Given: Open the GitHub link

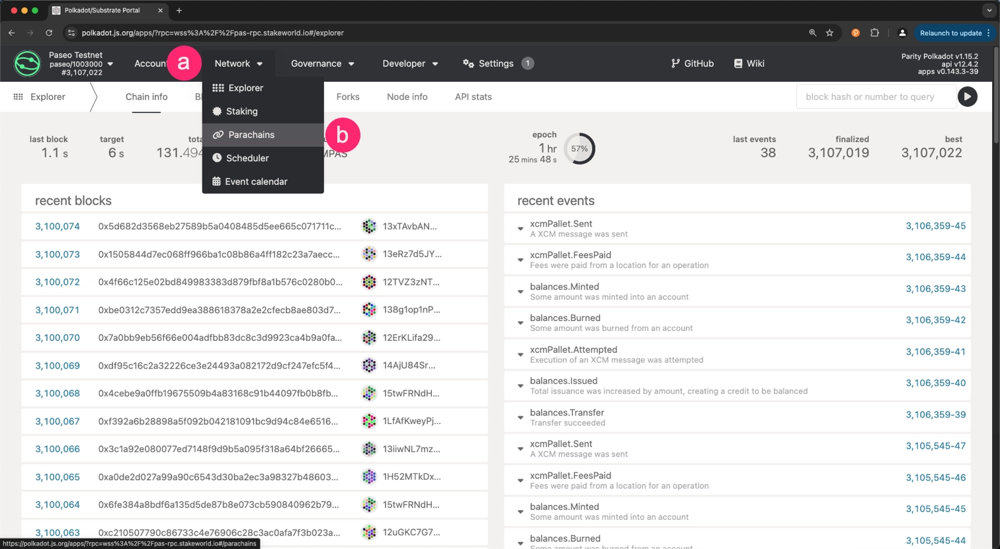Looking at the screenshot, I should point(692,63).
